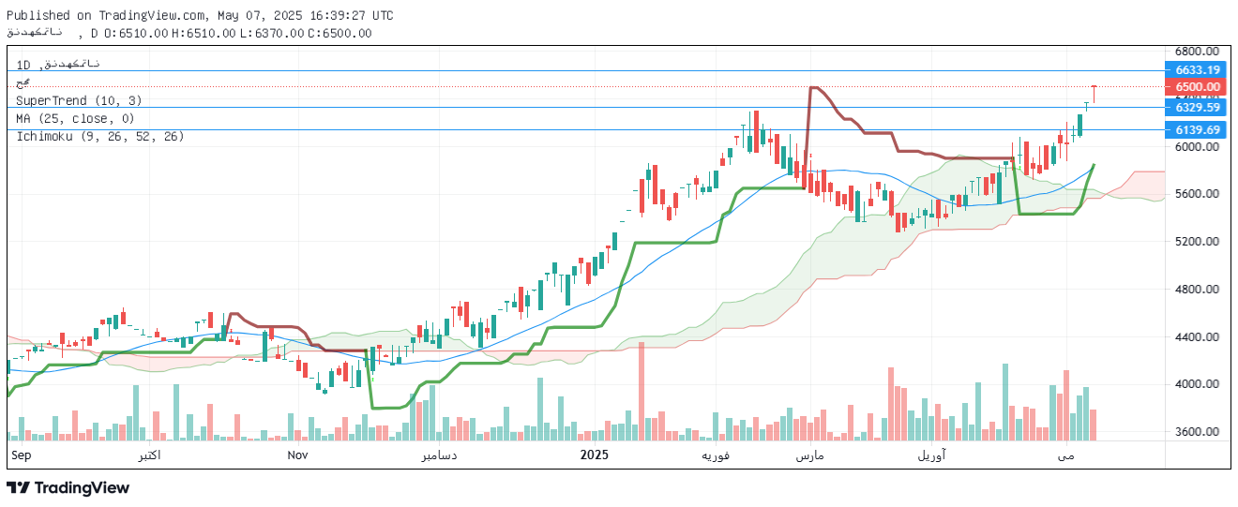Screen dimensions: 1238x507
Task: Click the 2025 label on the time axis
Action: tap(595, 455)
